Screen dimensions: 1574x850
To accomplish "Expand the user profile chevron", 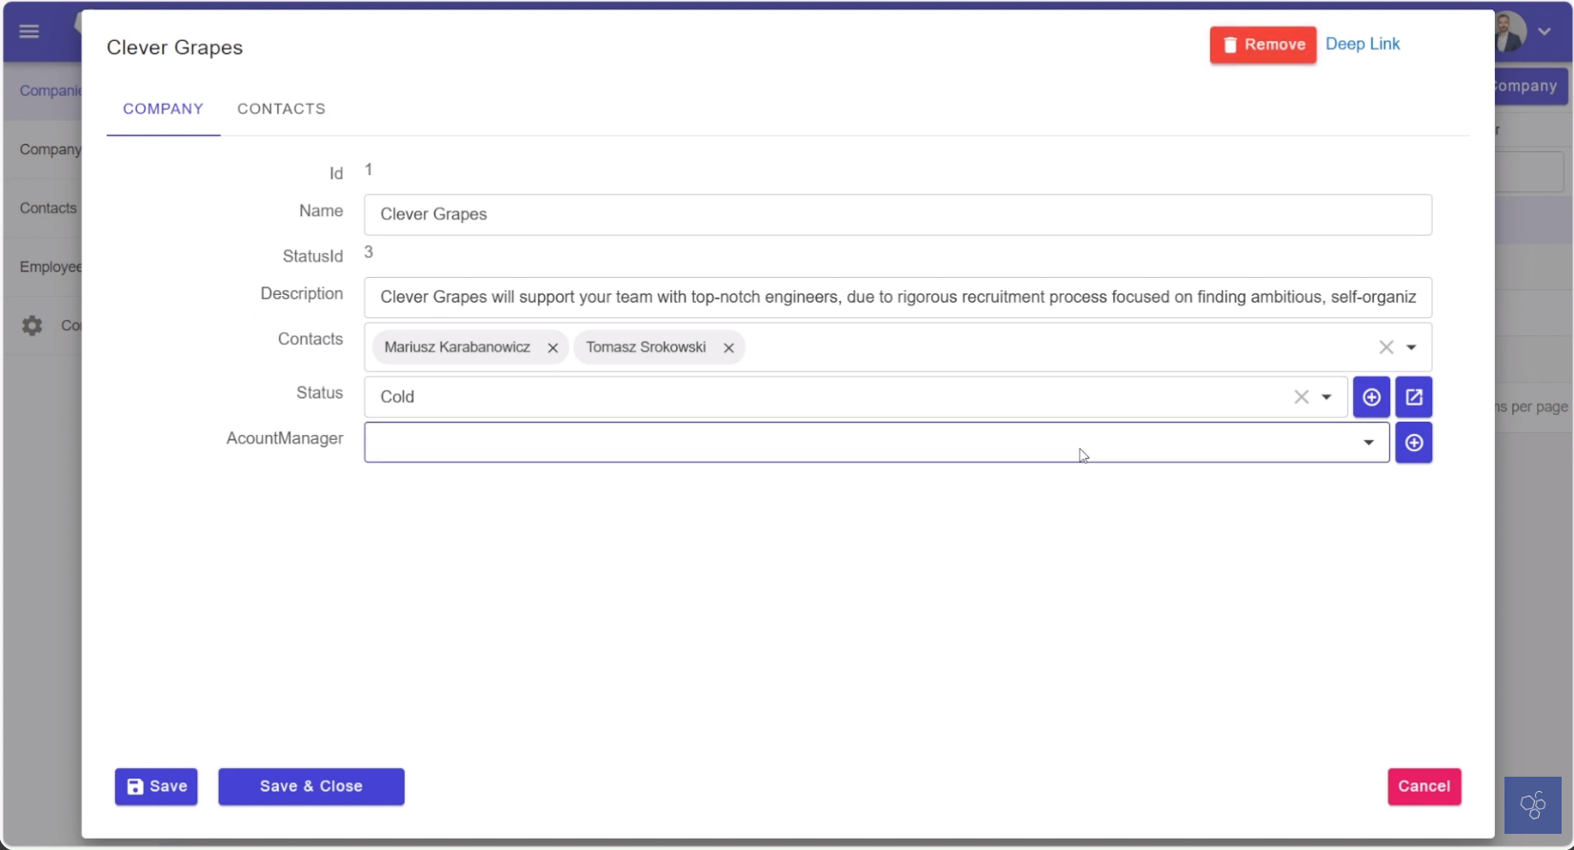I will (x=1544, y=31).
